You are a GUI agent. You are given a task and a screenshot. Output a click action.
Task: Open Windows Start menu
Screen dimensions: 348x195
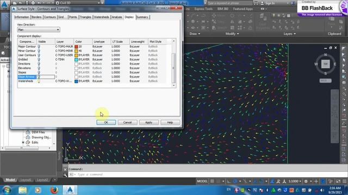[7, 190]
